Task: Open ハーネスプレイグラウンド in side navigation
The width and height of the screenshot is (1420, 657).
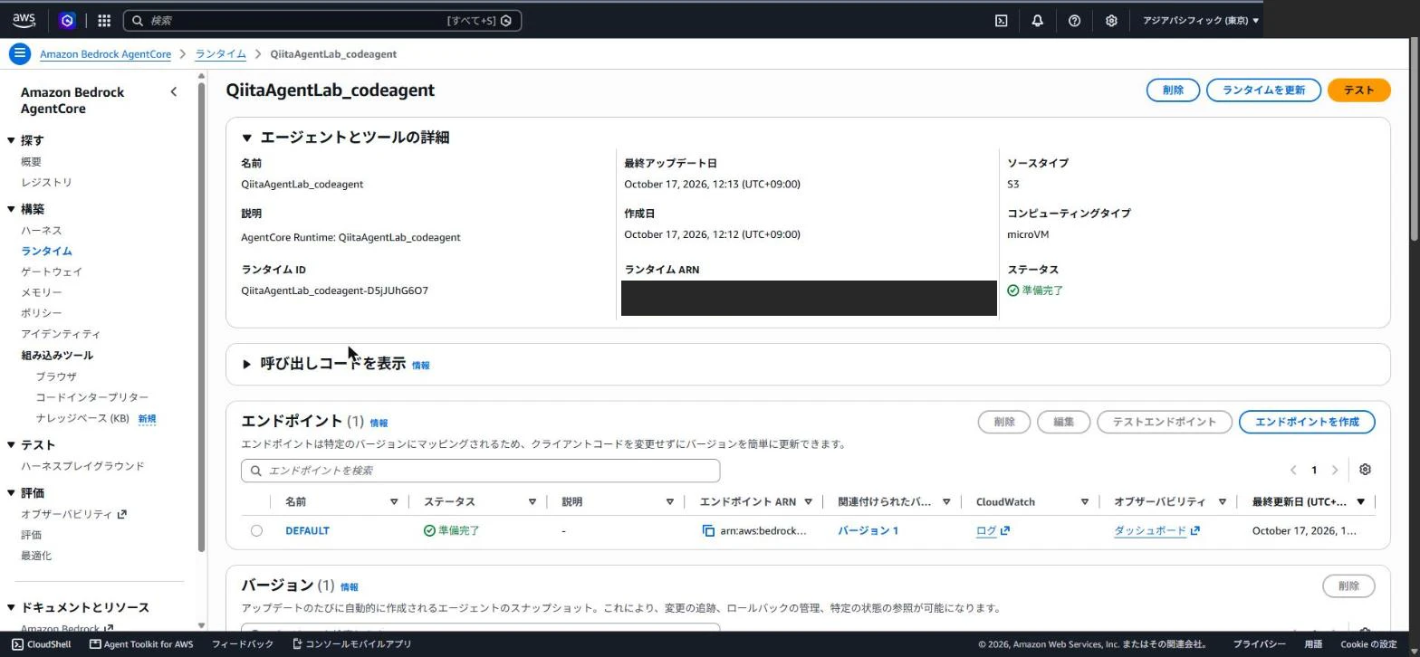Action: click(82, 466)
